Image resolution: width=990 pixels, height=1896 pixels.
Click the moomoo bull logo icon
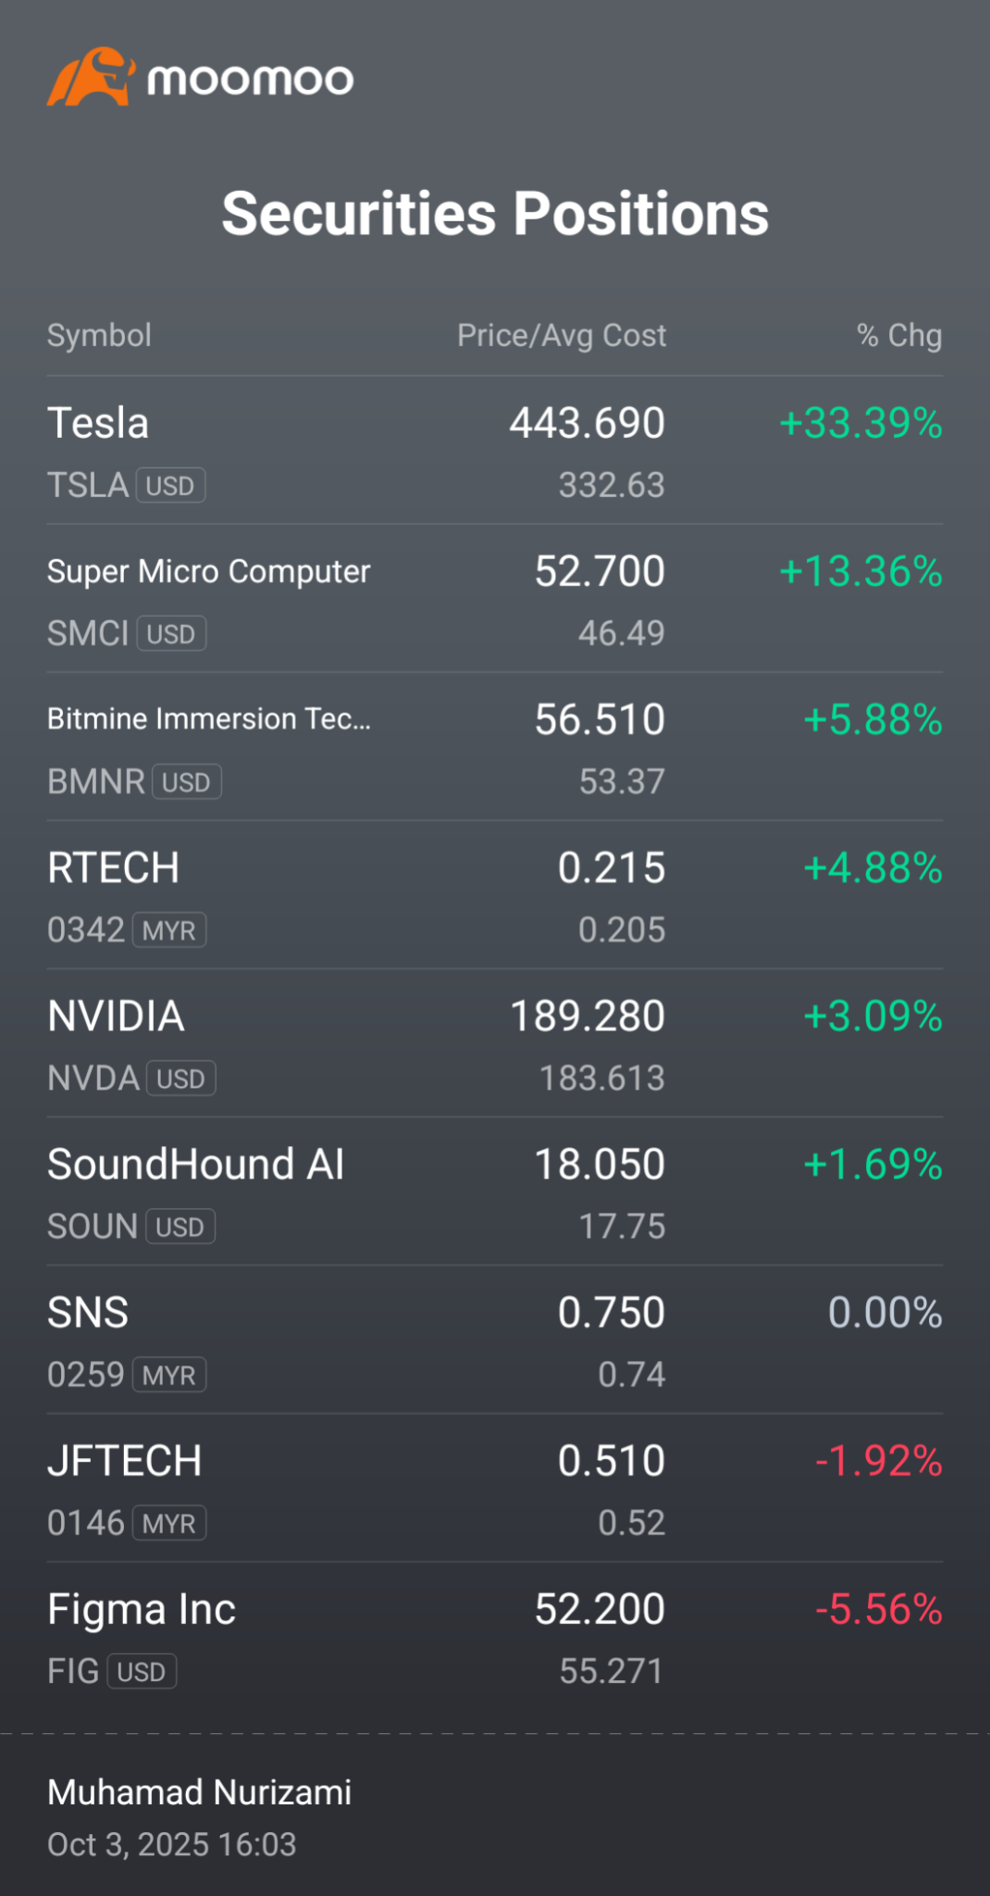[x=91, y=76]
